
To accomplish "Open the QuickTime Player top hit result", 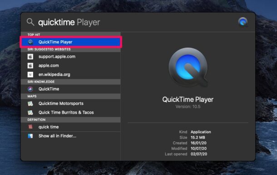I will [71, 42].
